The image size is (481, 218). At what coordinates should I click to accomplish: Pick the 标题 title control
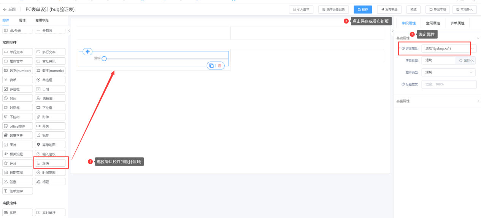(x=50, y=182)
